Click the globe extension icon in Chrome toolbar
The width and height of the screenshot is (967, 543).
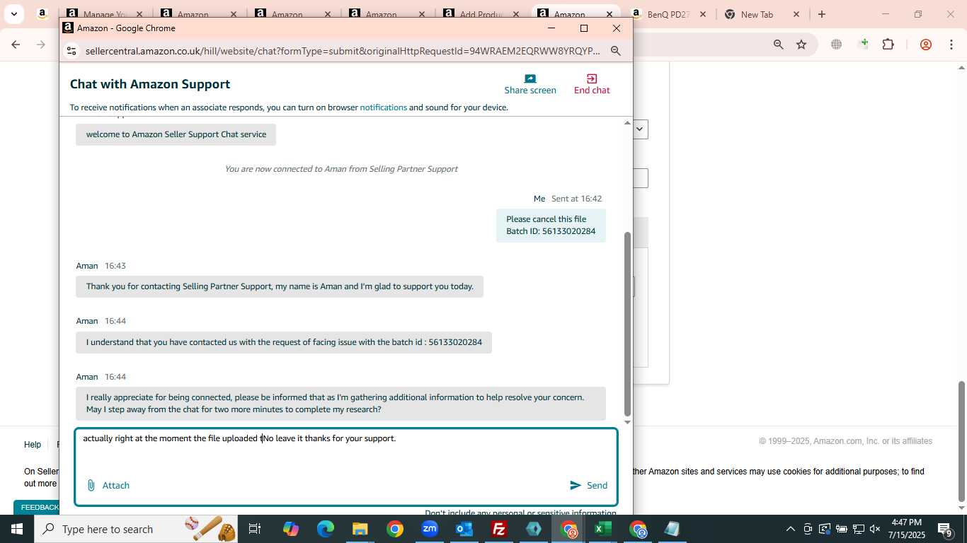[836, 45]
